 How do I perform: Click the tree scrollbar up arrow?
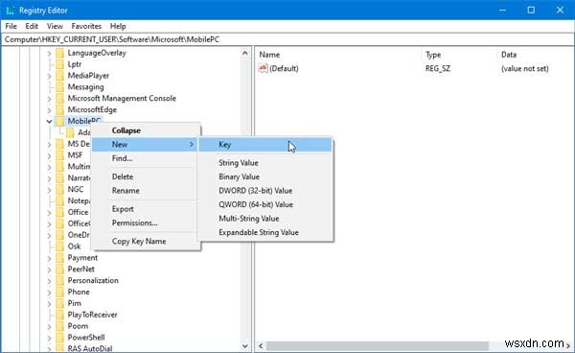[245, 53]
